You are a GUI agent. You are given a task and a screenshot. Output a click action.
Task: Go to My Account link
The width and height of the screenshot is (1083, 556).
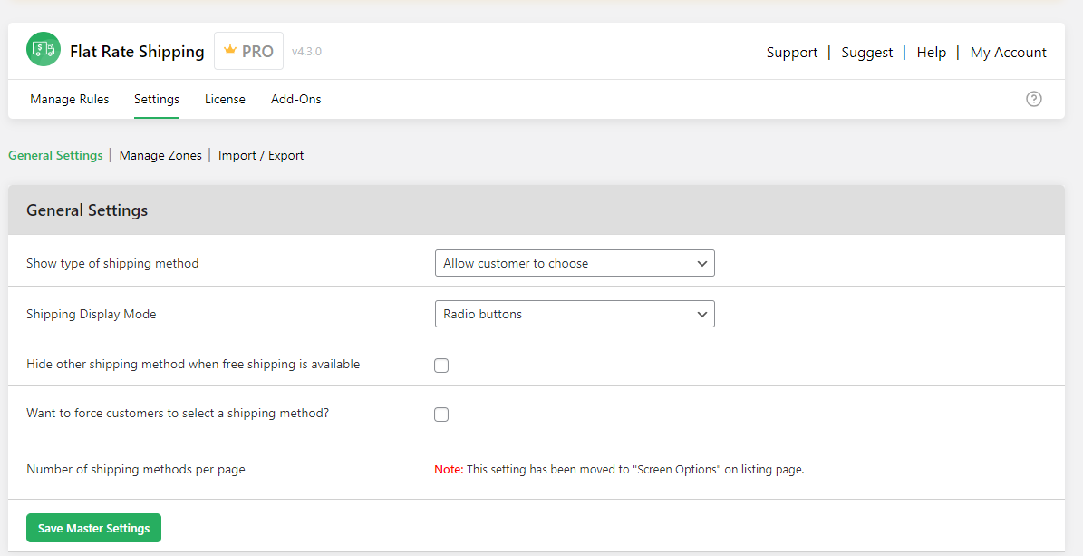coord(1009,53)
